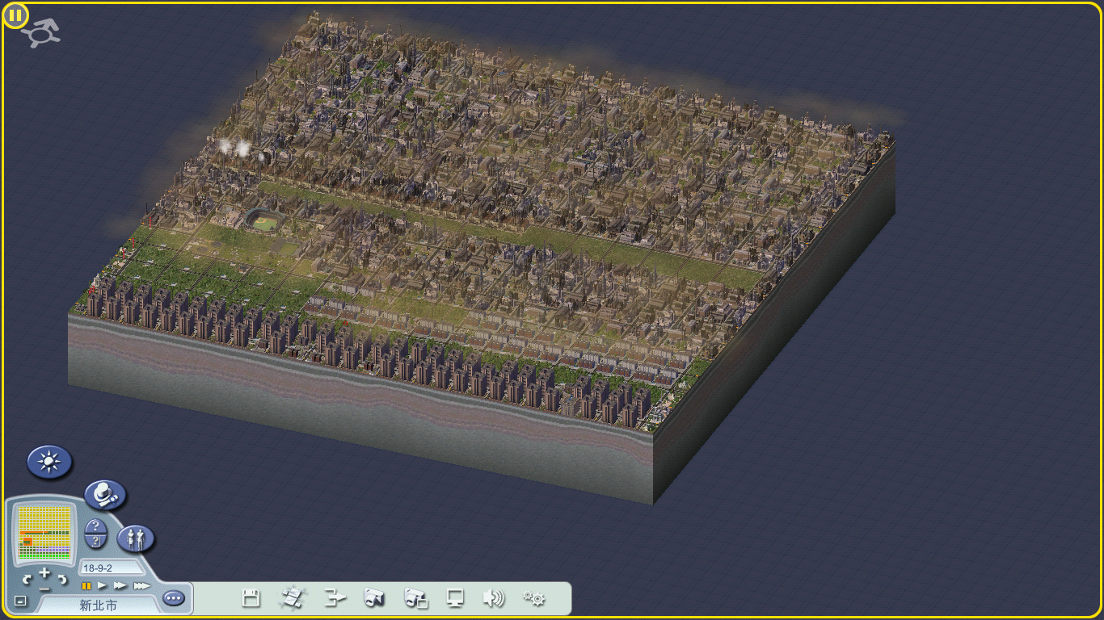Click the city name 新北市
The width and height of the screenshot is (1104, 620).
coord(98,605)
